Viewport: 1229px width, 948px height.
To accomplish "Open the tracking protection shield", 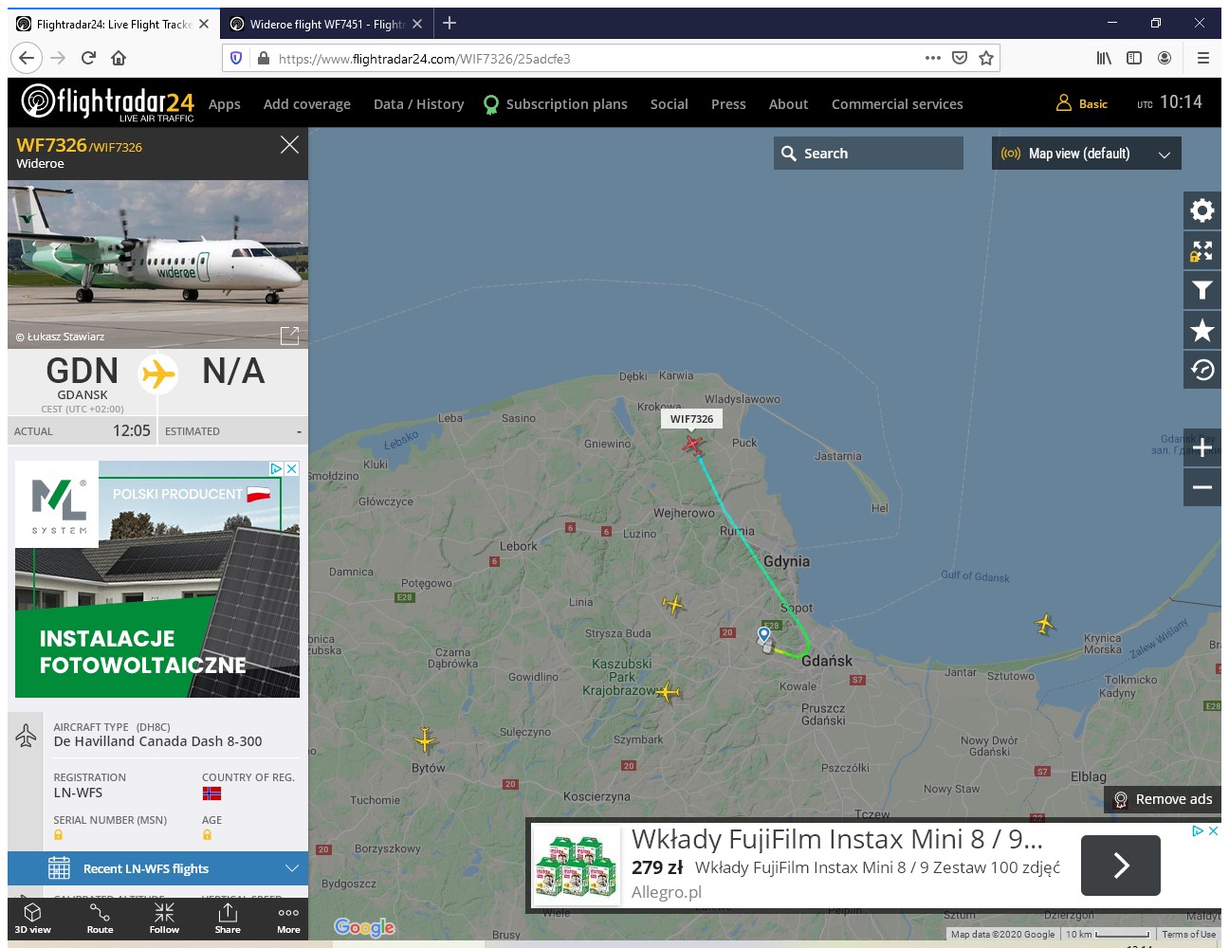I will point(236,58).
